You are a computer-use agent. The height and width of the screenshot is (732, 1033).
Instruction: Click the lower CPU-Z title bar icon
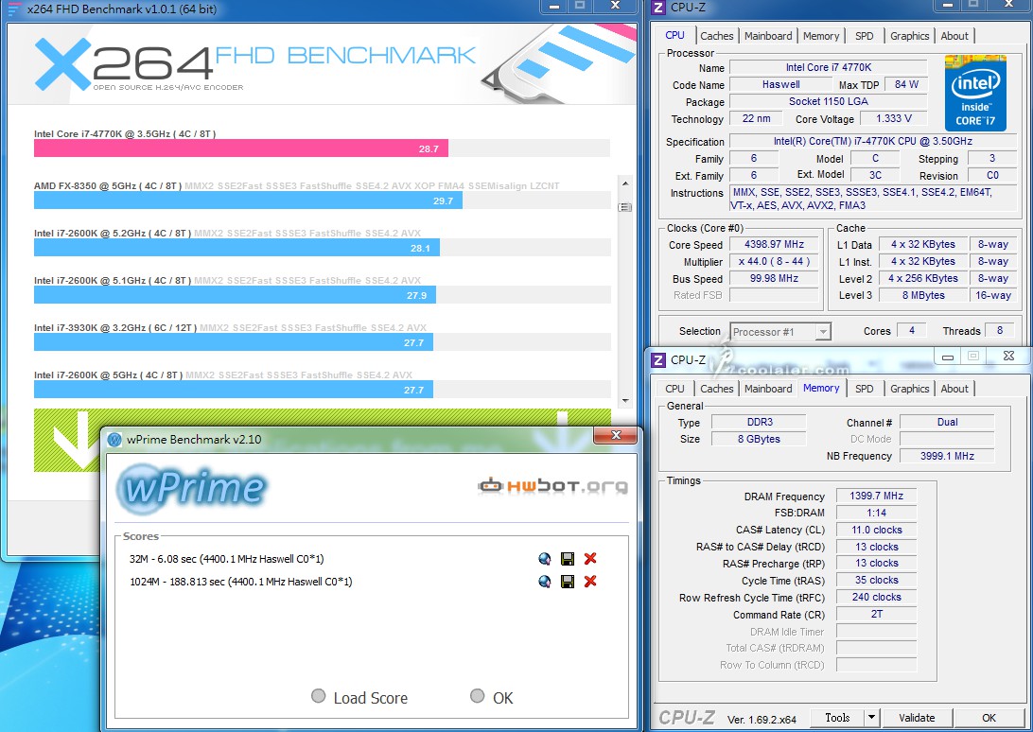658,359
